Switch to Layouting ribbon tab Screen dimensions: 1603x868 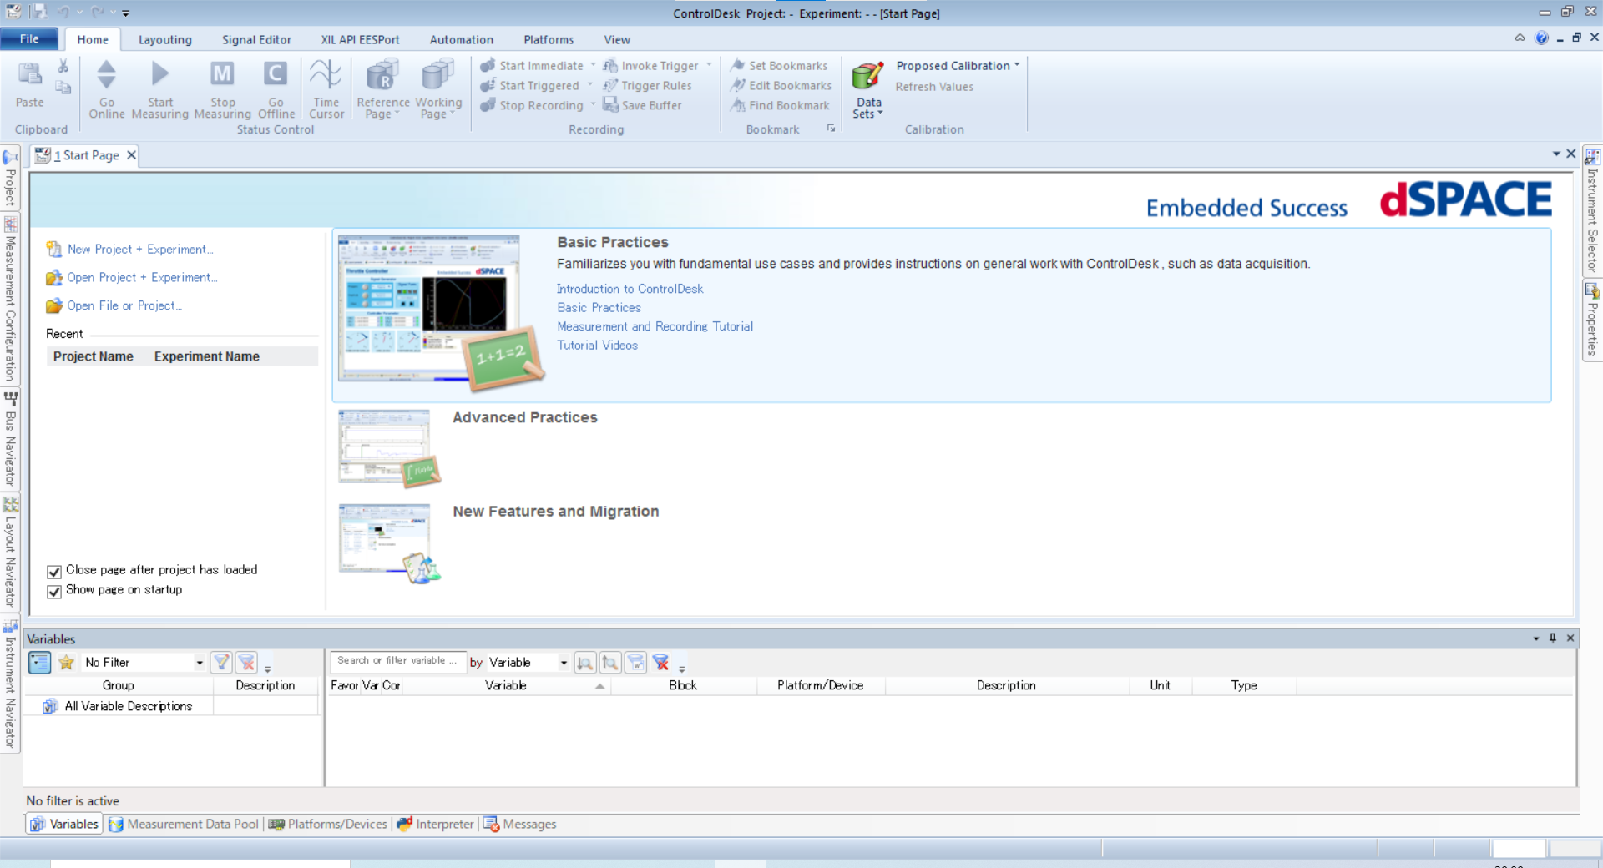(x=164, y=39)
